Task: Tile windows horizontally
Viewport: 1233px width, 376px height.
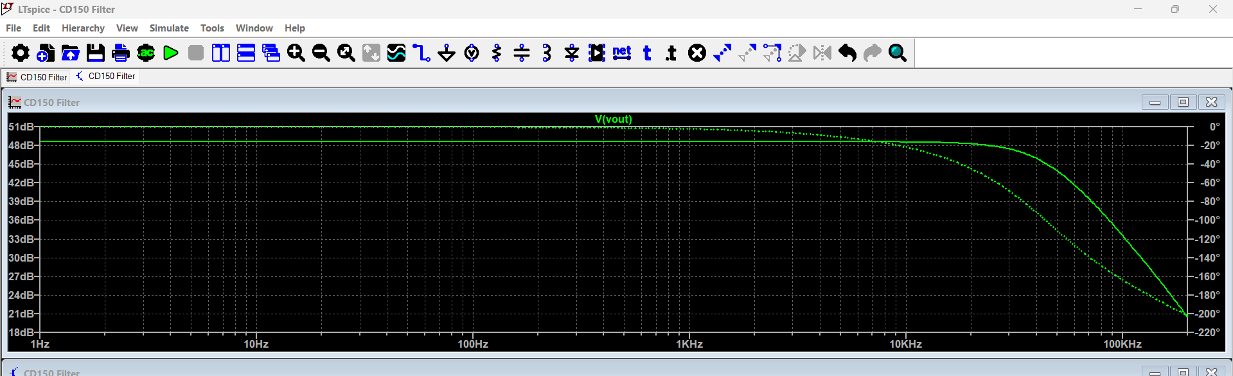Action: coord(246,53)
